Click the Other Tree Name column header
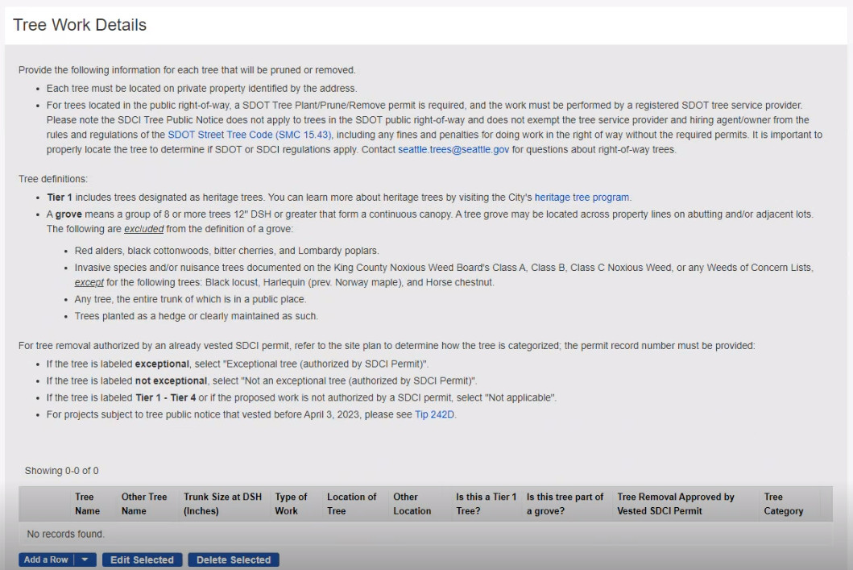The height and width of the screenshot is (570, 853). tap(144, 504)
